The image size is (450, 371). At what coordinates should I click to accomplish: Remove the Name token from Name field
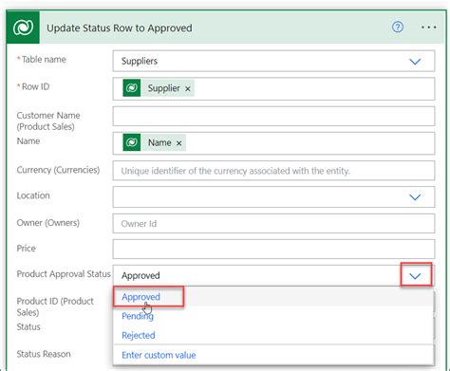click(x=178, y=143)
